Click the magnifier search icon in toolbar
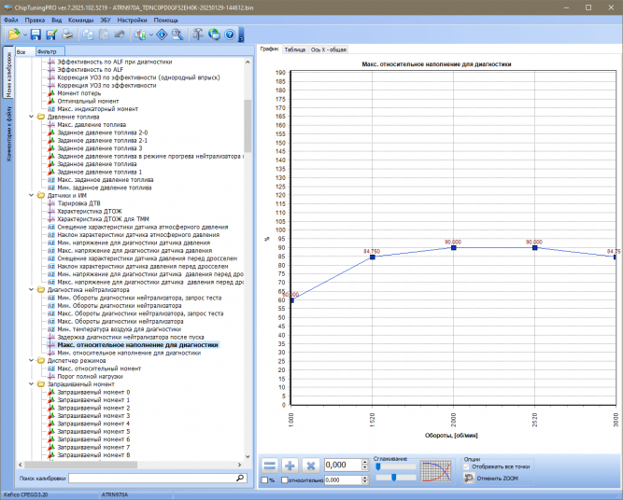The image size is (623, 500). (x=177, y=35)
